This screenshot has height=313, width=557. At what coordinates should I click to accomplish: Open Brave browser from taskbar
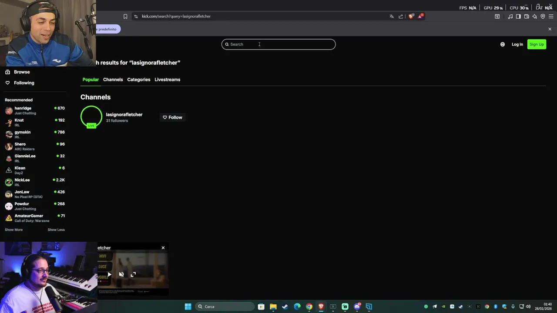tap(321, 306)
